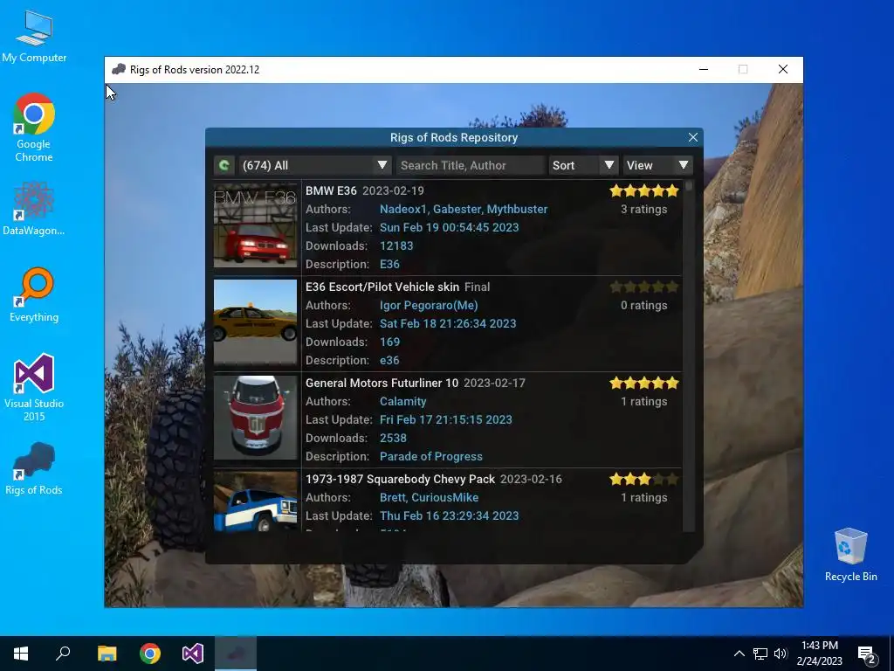Click downloads count 2538
Screen dimensions: 894x671
click(x=394, y=439)
